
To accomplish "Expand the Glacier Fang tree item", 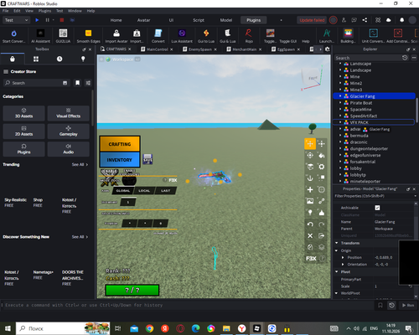I will click(340, 96).
